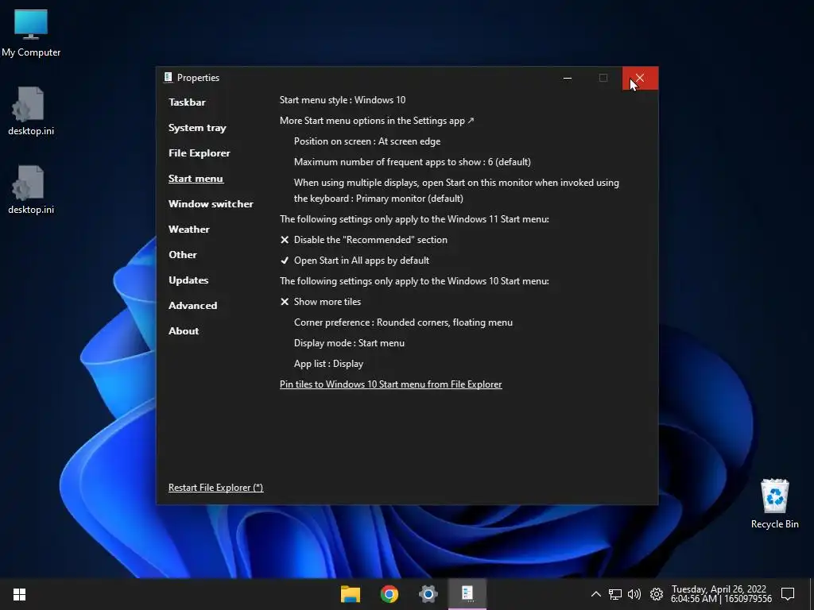Select My Computer desktop icon
This screenshot has height=610, width=814.
pyautogui.click(x=31, y=33)
